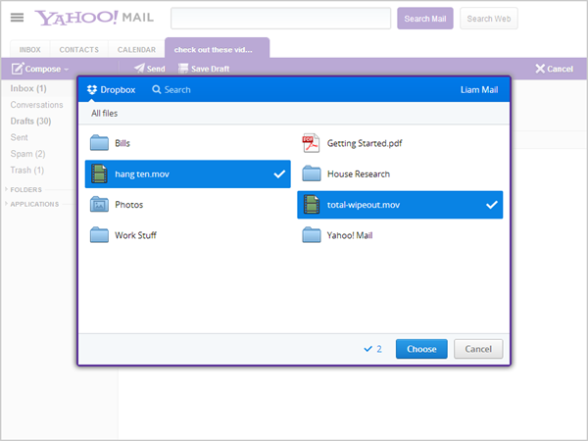Uncheck total-wipeout.mov selection
Viewport: 588px width, 441px height.
click(492, 205)
